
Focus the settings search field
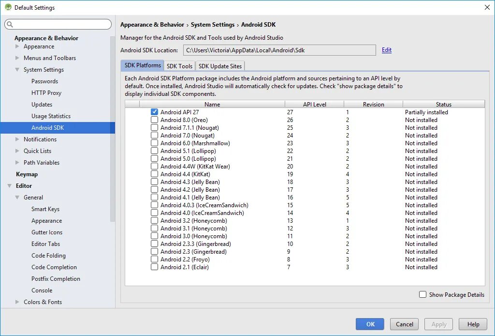point(58,24)
